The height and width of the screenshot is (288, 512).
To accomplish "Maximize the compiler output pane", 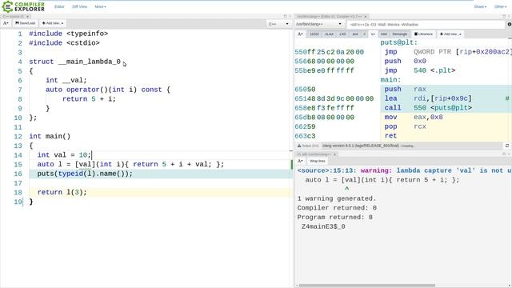I will point(504,16).
